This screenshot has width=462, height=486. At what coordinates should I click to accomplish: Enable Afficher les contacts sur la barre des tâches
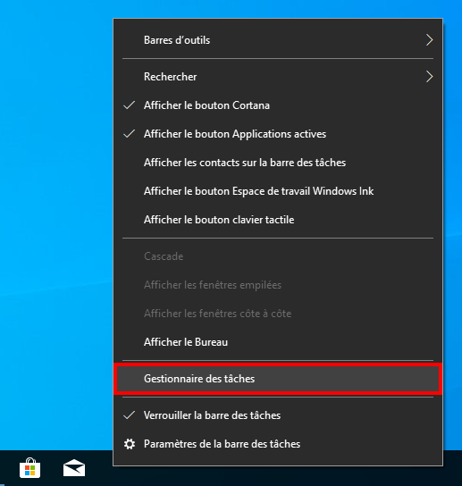pos(278,163)
